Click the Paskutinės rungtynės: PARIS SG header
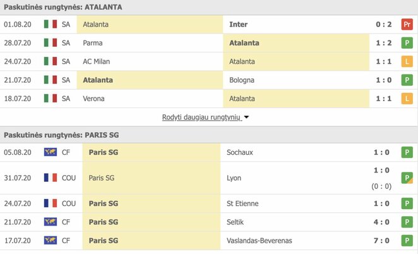 click(x=61, y=135)
